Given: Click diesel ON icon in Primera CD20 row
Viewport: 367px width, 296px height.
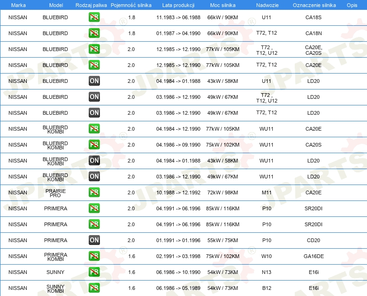Looking at the screenshot, I should [94, 240].
